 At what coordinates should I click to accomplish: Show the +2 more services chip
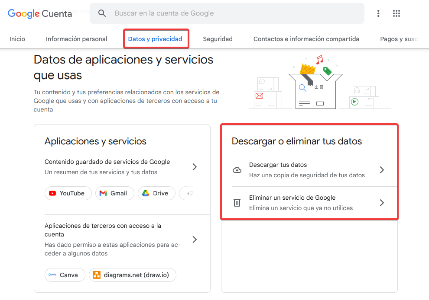click(x=188, y=193)
